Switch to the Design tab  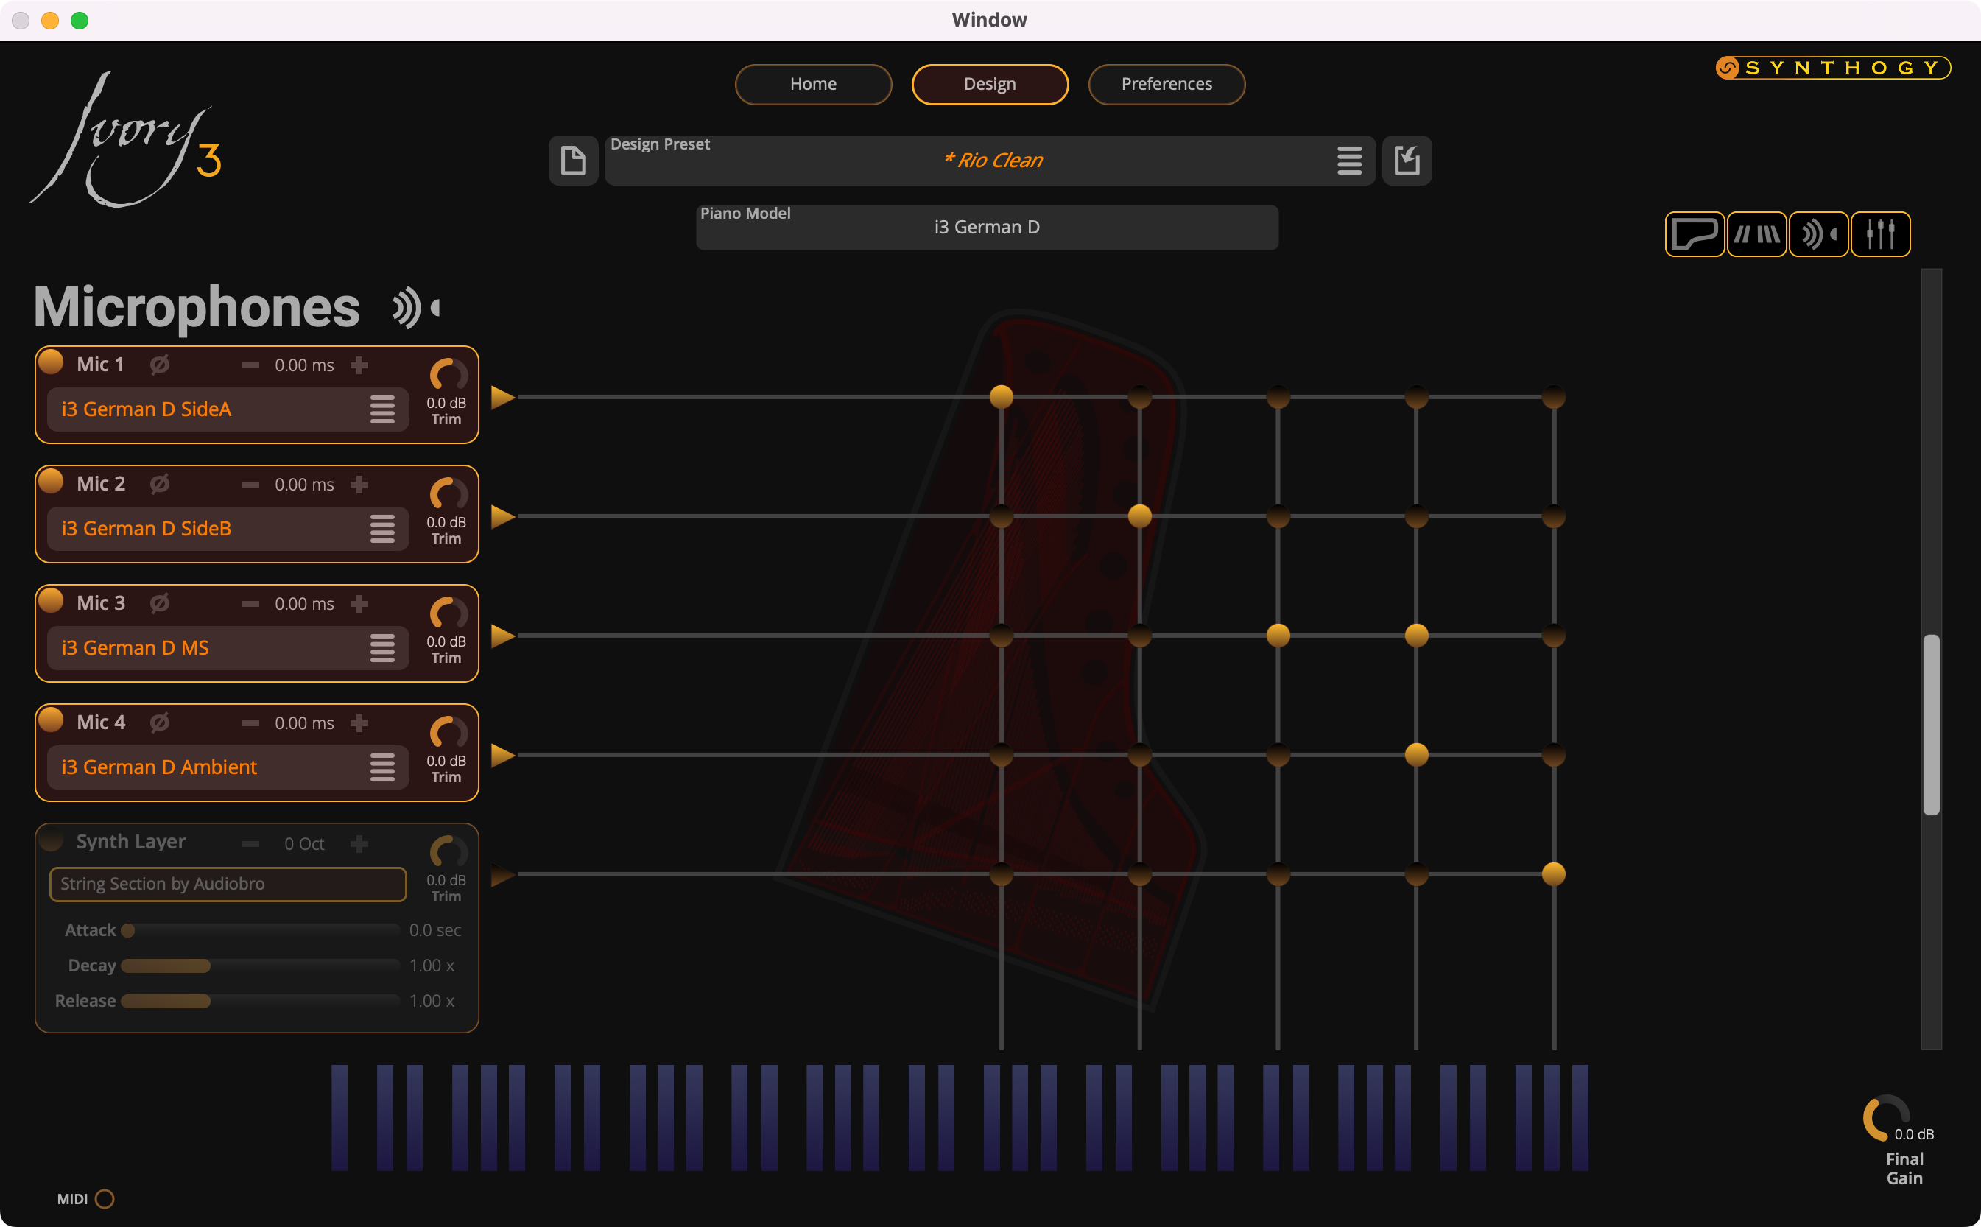point(990,85)
